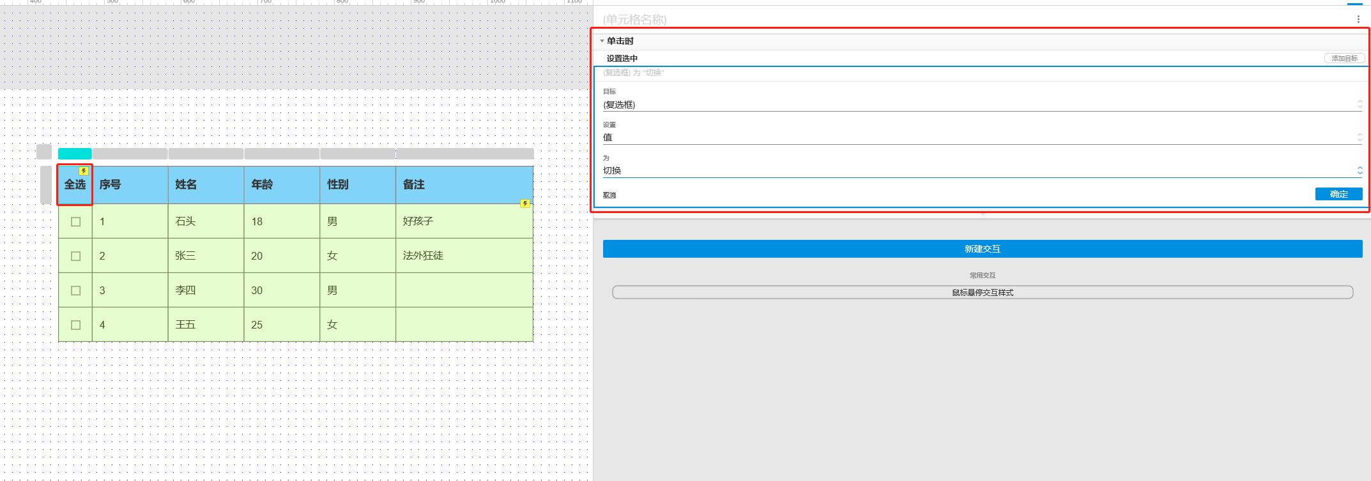
Task: Click the 鼠标悬停交互样式 button
Action: [x=983, y=292]
